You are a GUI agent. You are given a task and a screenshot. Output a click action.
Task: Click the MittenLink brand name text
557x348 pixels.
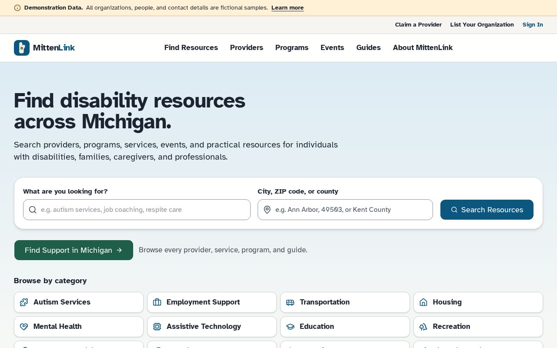[x=54, y=48]
